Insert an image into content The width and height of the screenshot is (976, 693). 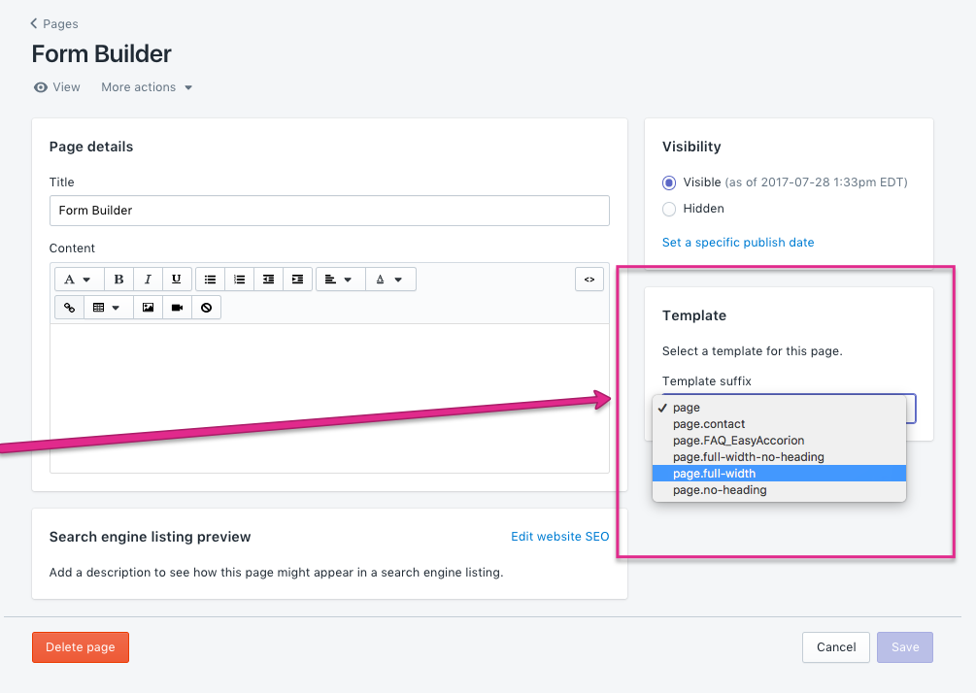[149, 308]
